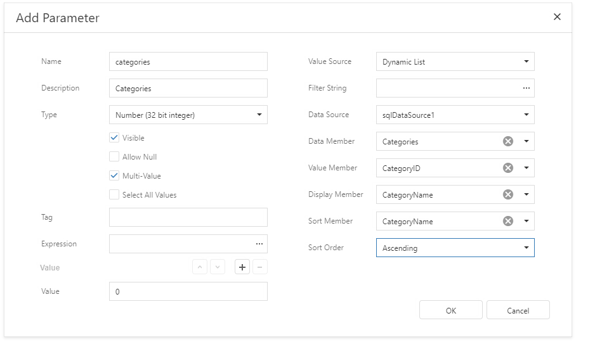Clear the Value Member CategoryID field
The image size is (595, 342).
pos(507,168)
